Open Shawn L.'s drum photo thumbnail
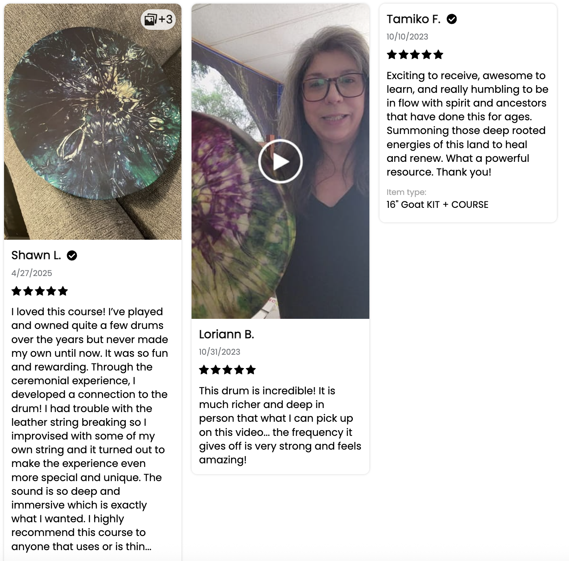This screenshot has height=561, width=569. pyautogui.click(x=93, y=121)
